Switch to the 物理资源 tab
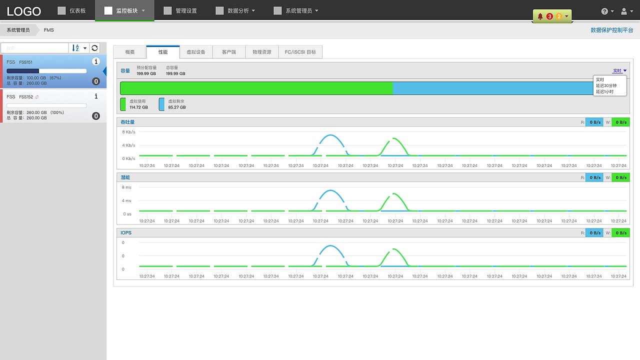 pyautogui.click(x=262, y=52)
